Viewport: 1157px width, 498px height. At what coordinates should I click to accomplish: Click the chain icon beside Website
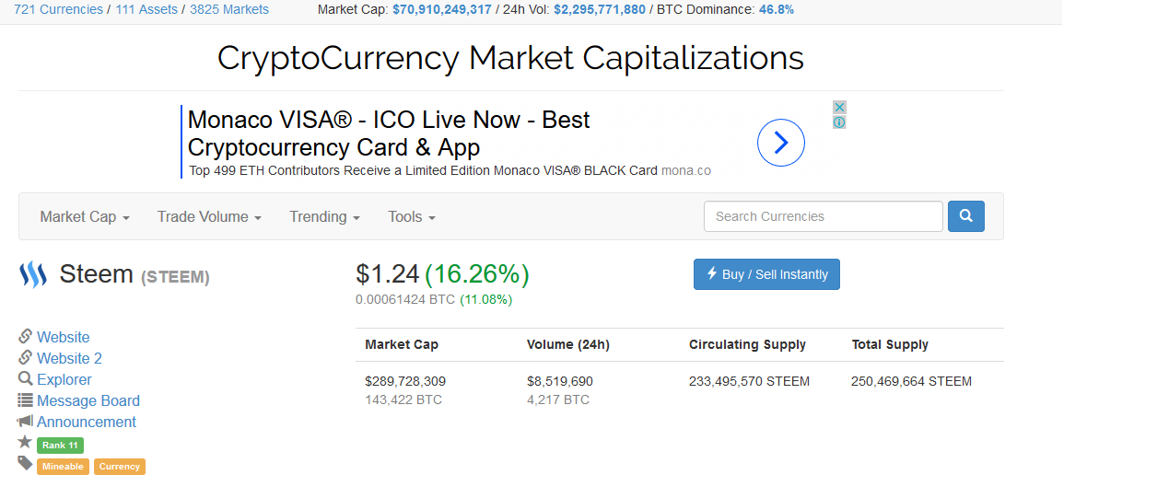[26, 336]
